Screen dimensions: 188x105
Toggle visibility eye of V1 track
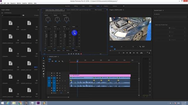point(60,78)
